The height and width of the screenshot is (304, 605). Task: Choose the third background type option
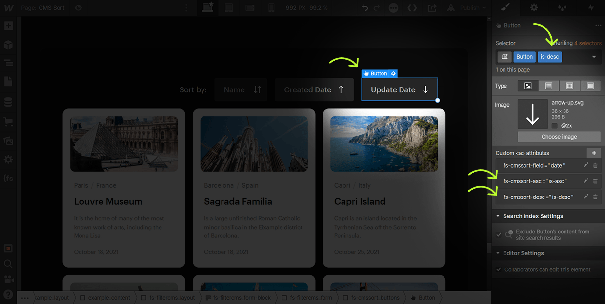pos(570,86)
